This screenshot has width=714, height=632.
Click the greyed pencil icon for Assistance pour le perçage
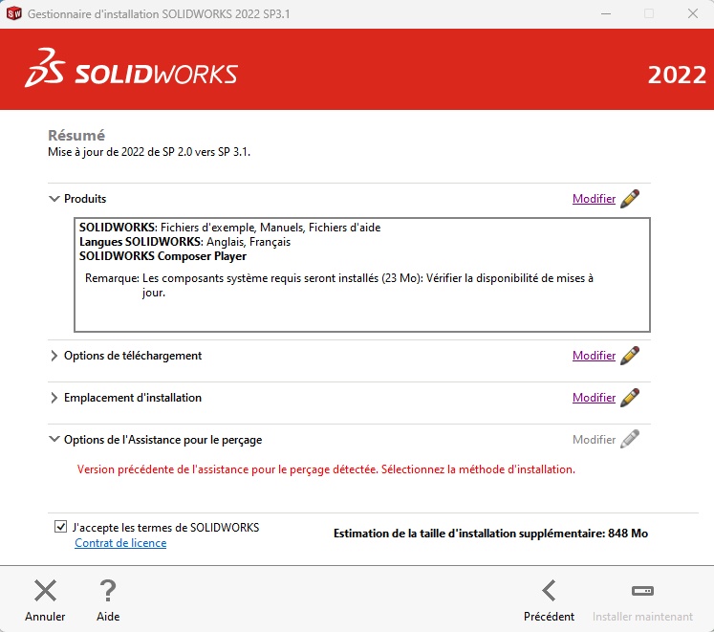pos(630,439)
